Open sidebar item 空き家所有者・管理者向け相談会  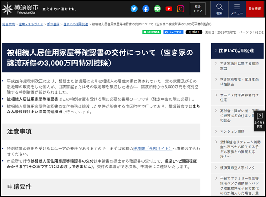click(x=237, y=82)
